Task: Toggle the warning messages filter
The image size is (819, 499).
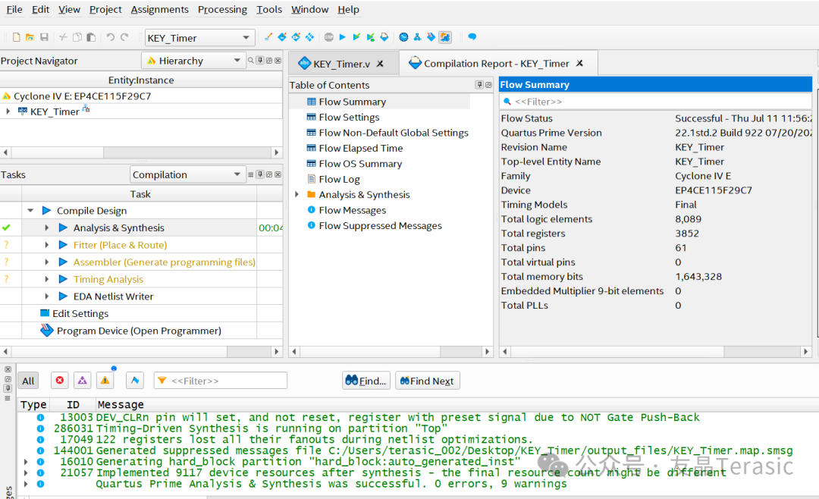Action: click(x=105, y=381)
